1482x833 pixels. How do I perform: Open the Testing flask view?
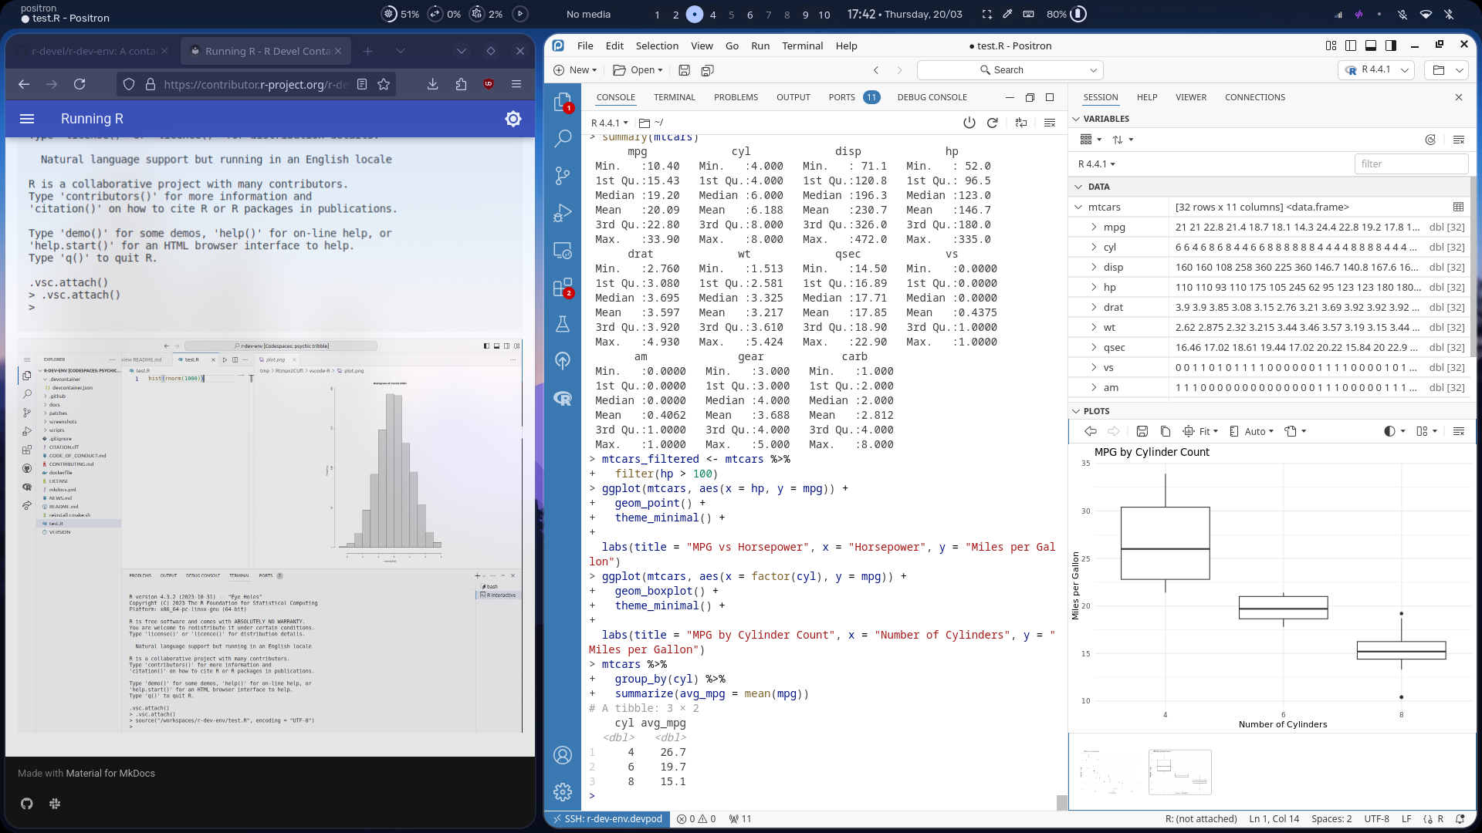coord(563,324)
